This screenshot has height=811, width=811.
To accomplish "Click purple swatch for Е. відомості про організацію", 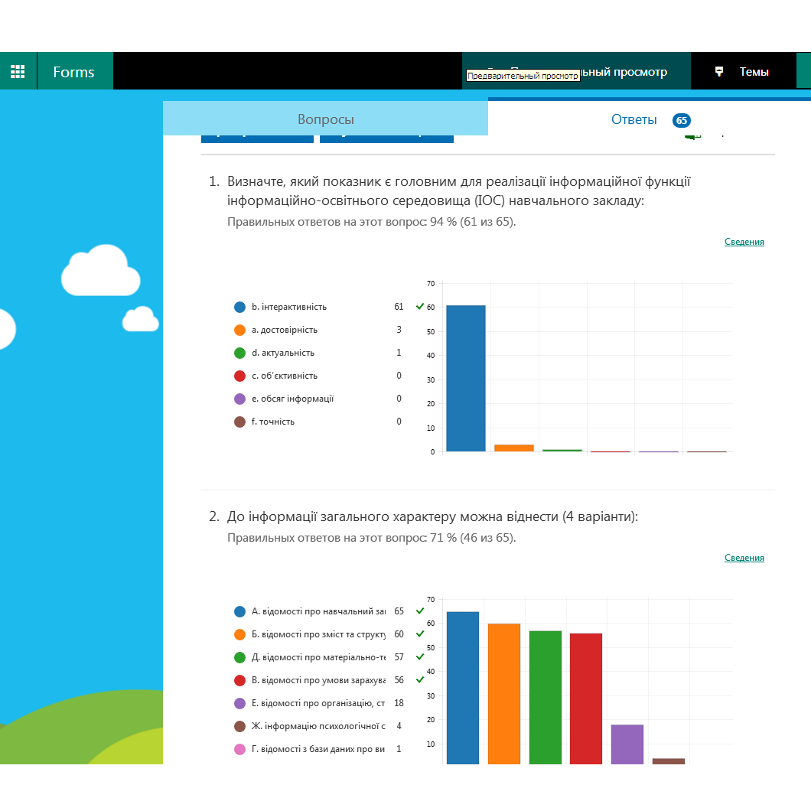I will tap(239, 703).
